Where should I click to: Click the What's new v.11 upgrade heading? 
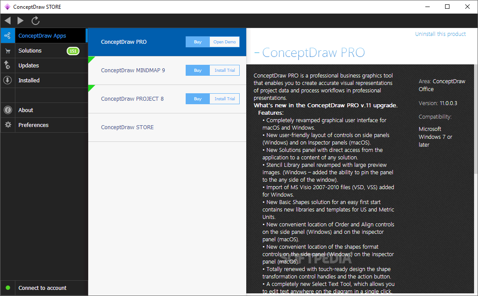tap(326, 105)
